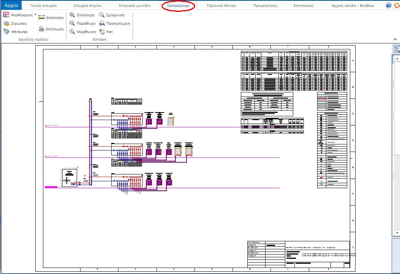Click the Εκτύπωση print button
Screen dimensions: 400x274
[52, 29]
